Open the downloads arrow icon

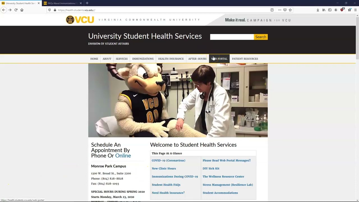tap(318, 10)
